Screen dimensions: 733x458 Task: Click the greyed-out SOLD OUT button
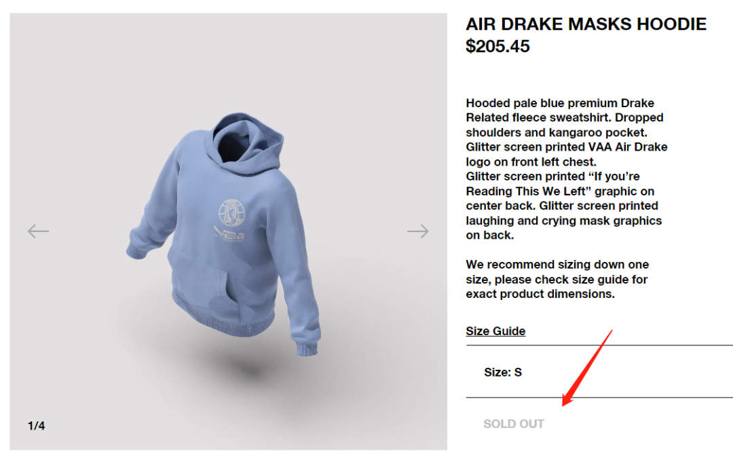tap(514, 424)
